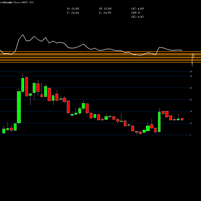
Task: Click the price axis label 8
Action: coord(191,135)
